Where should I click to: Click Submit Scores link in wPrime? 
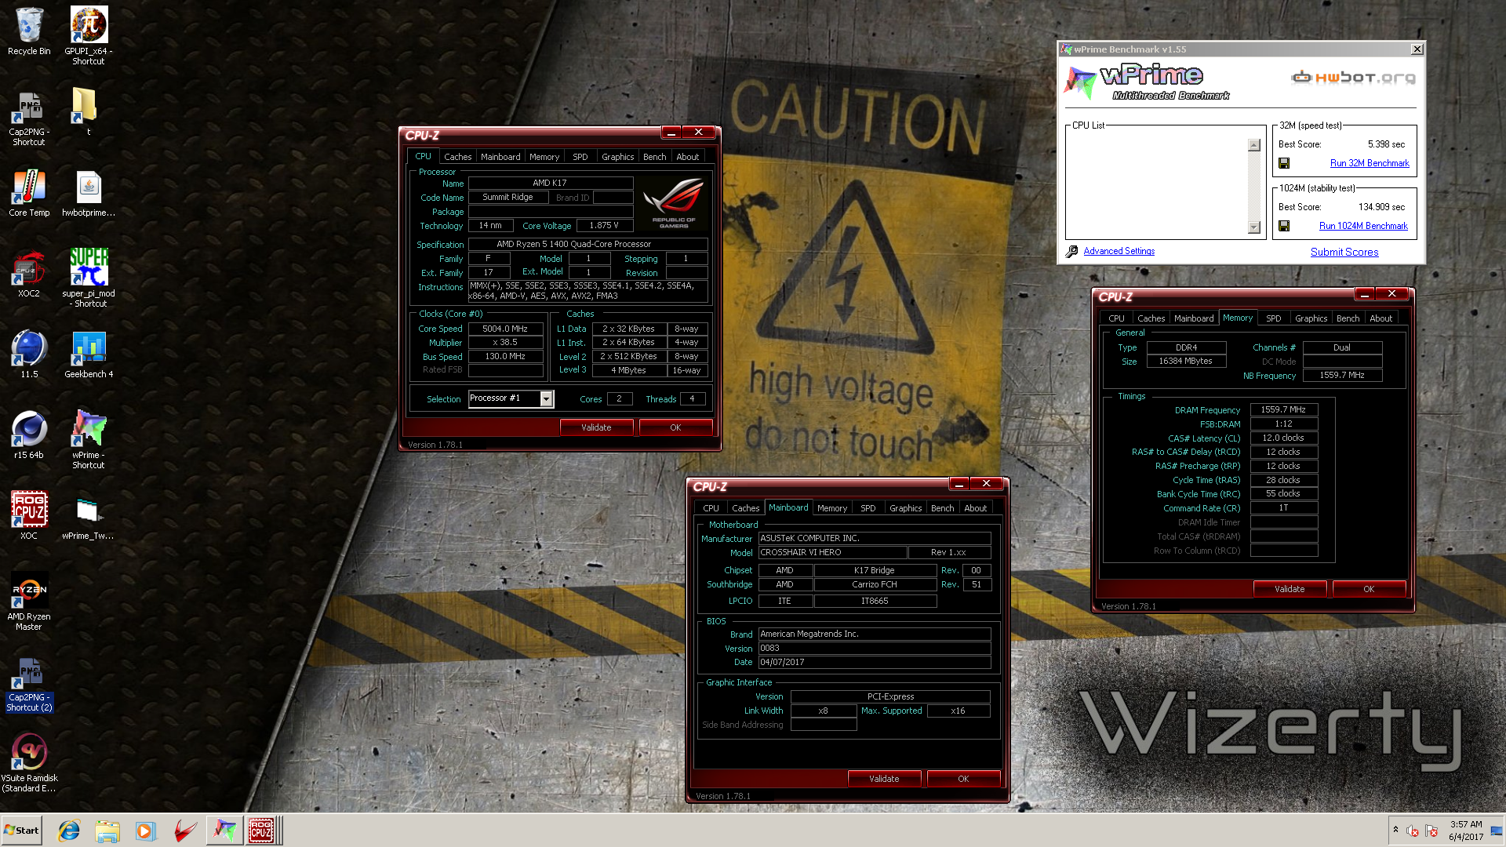(1344, 252)
